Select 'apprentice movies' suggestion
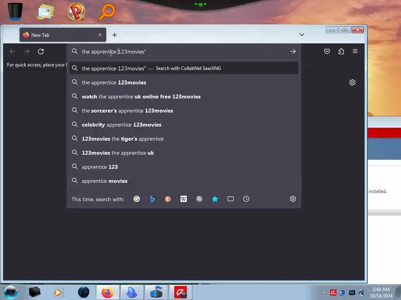The width and height of the screenshot is (401, 300). point(184,180)
